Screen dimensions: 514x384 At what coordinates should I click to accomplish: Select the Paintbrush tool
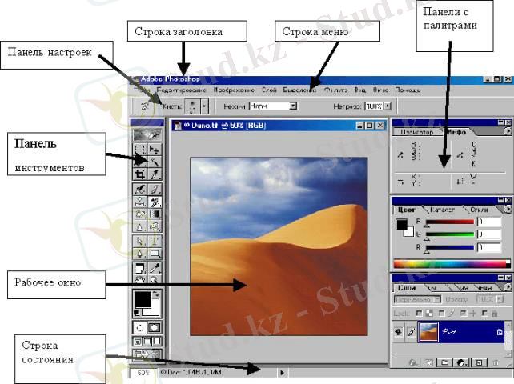[x=154, y=190]
